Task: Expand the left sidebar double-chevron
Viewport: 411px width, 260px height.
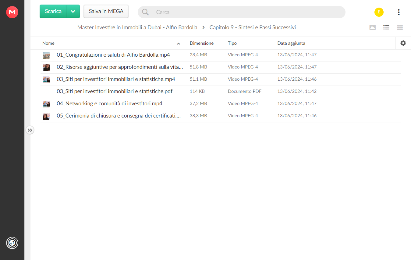Action: [30, 130]
